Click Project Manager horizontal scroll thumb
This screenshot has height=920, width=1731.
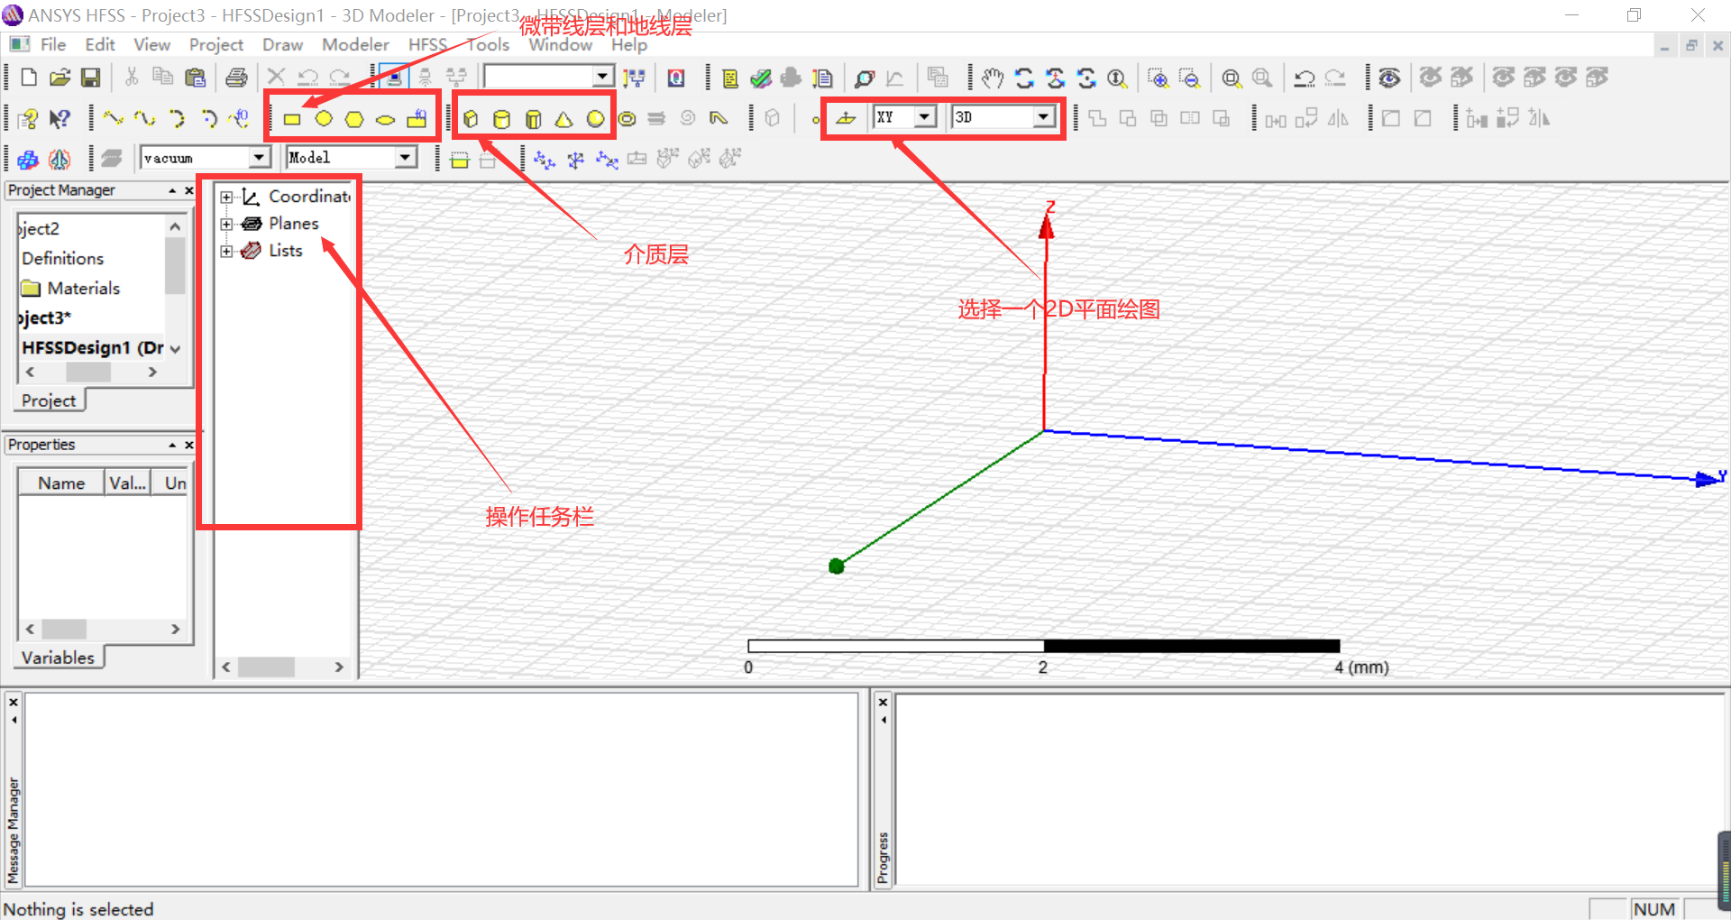coord(88,373)
